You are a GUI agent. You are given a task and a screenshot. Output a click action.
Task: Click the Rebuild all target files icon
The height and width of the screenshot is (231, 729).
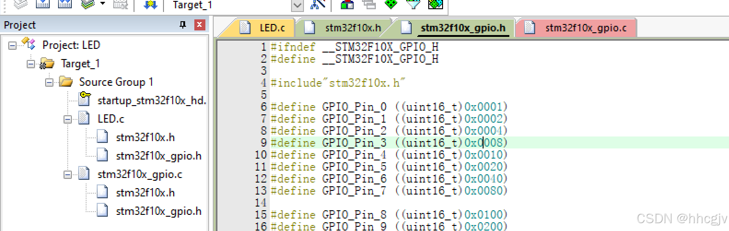click(x=65, y=4)
